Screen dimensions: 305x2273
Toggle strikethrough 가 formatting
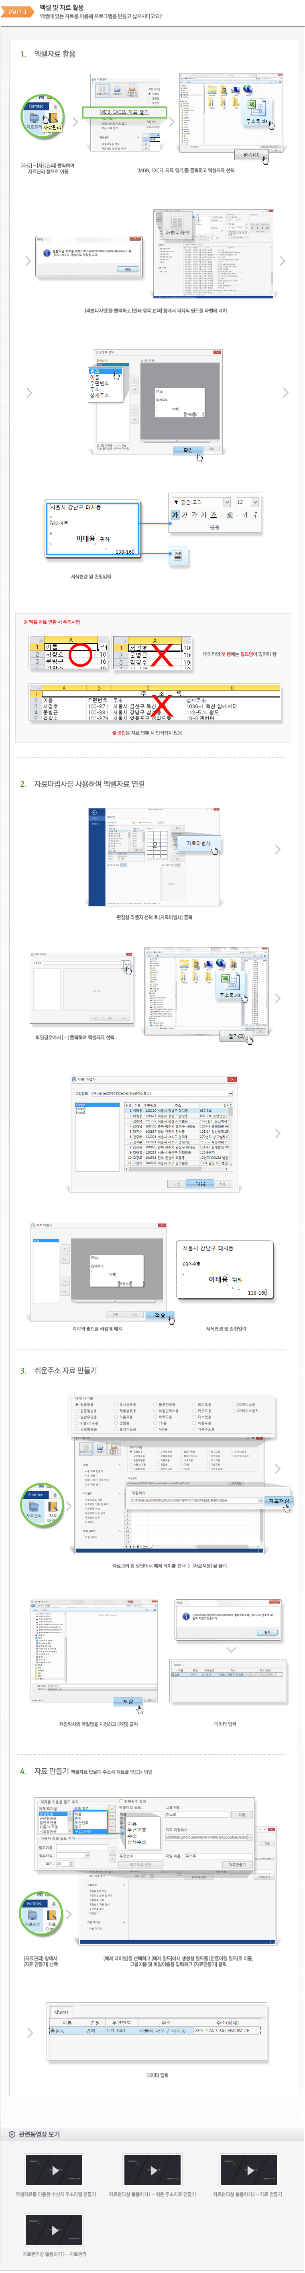pyautogui.click(x=205, y=515)
